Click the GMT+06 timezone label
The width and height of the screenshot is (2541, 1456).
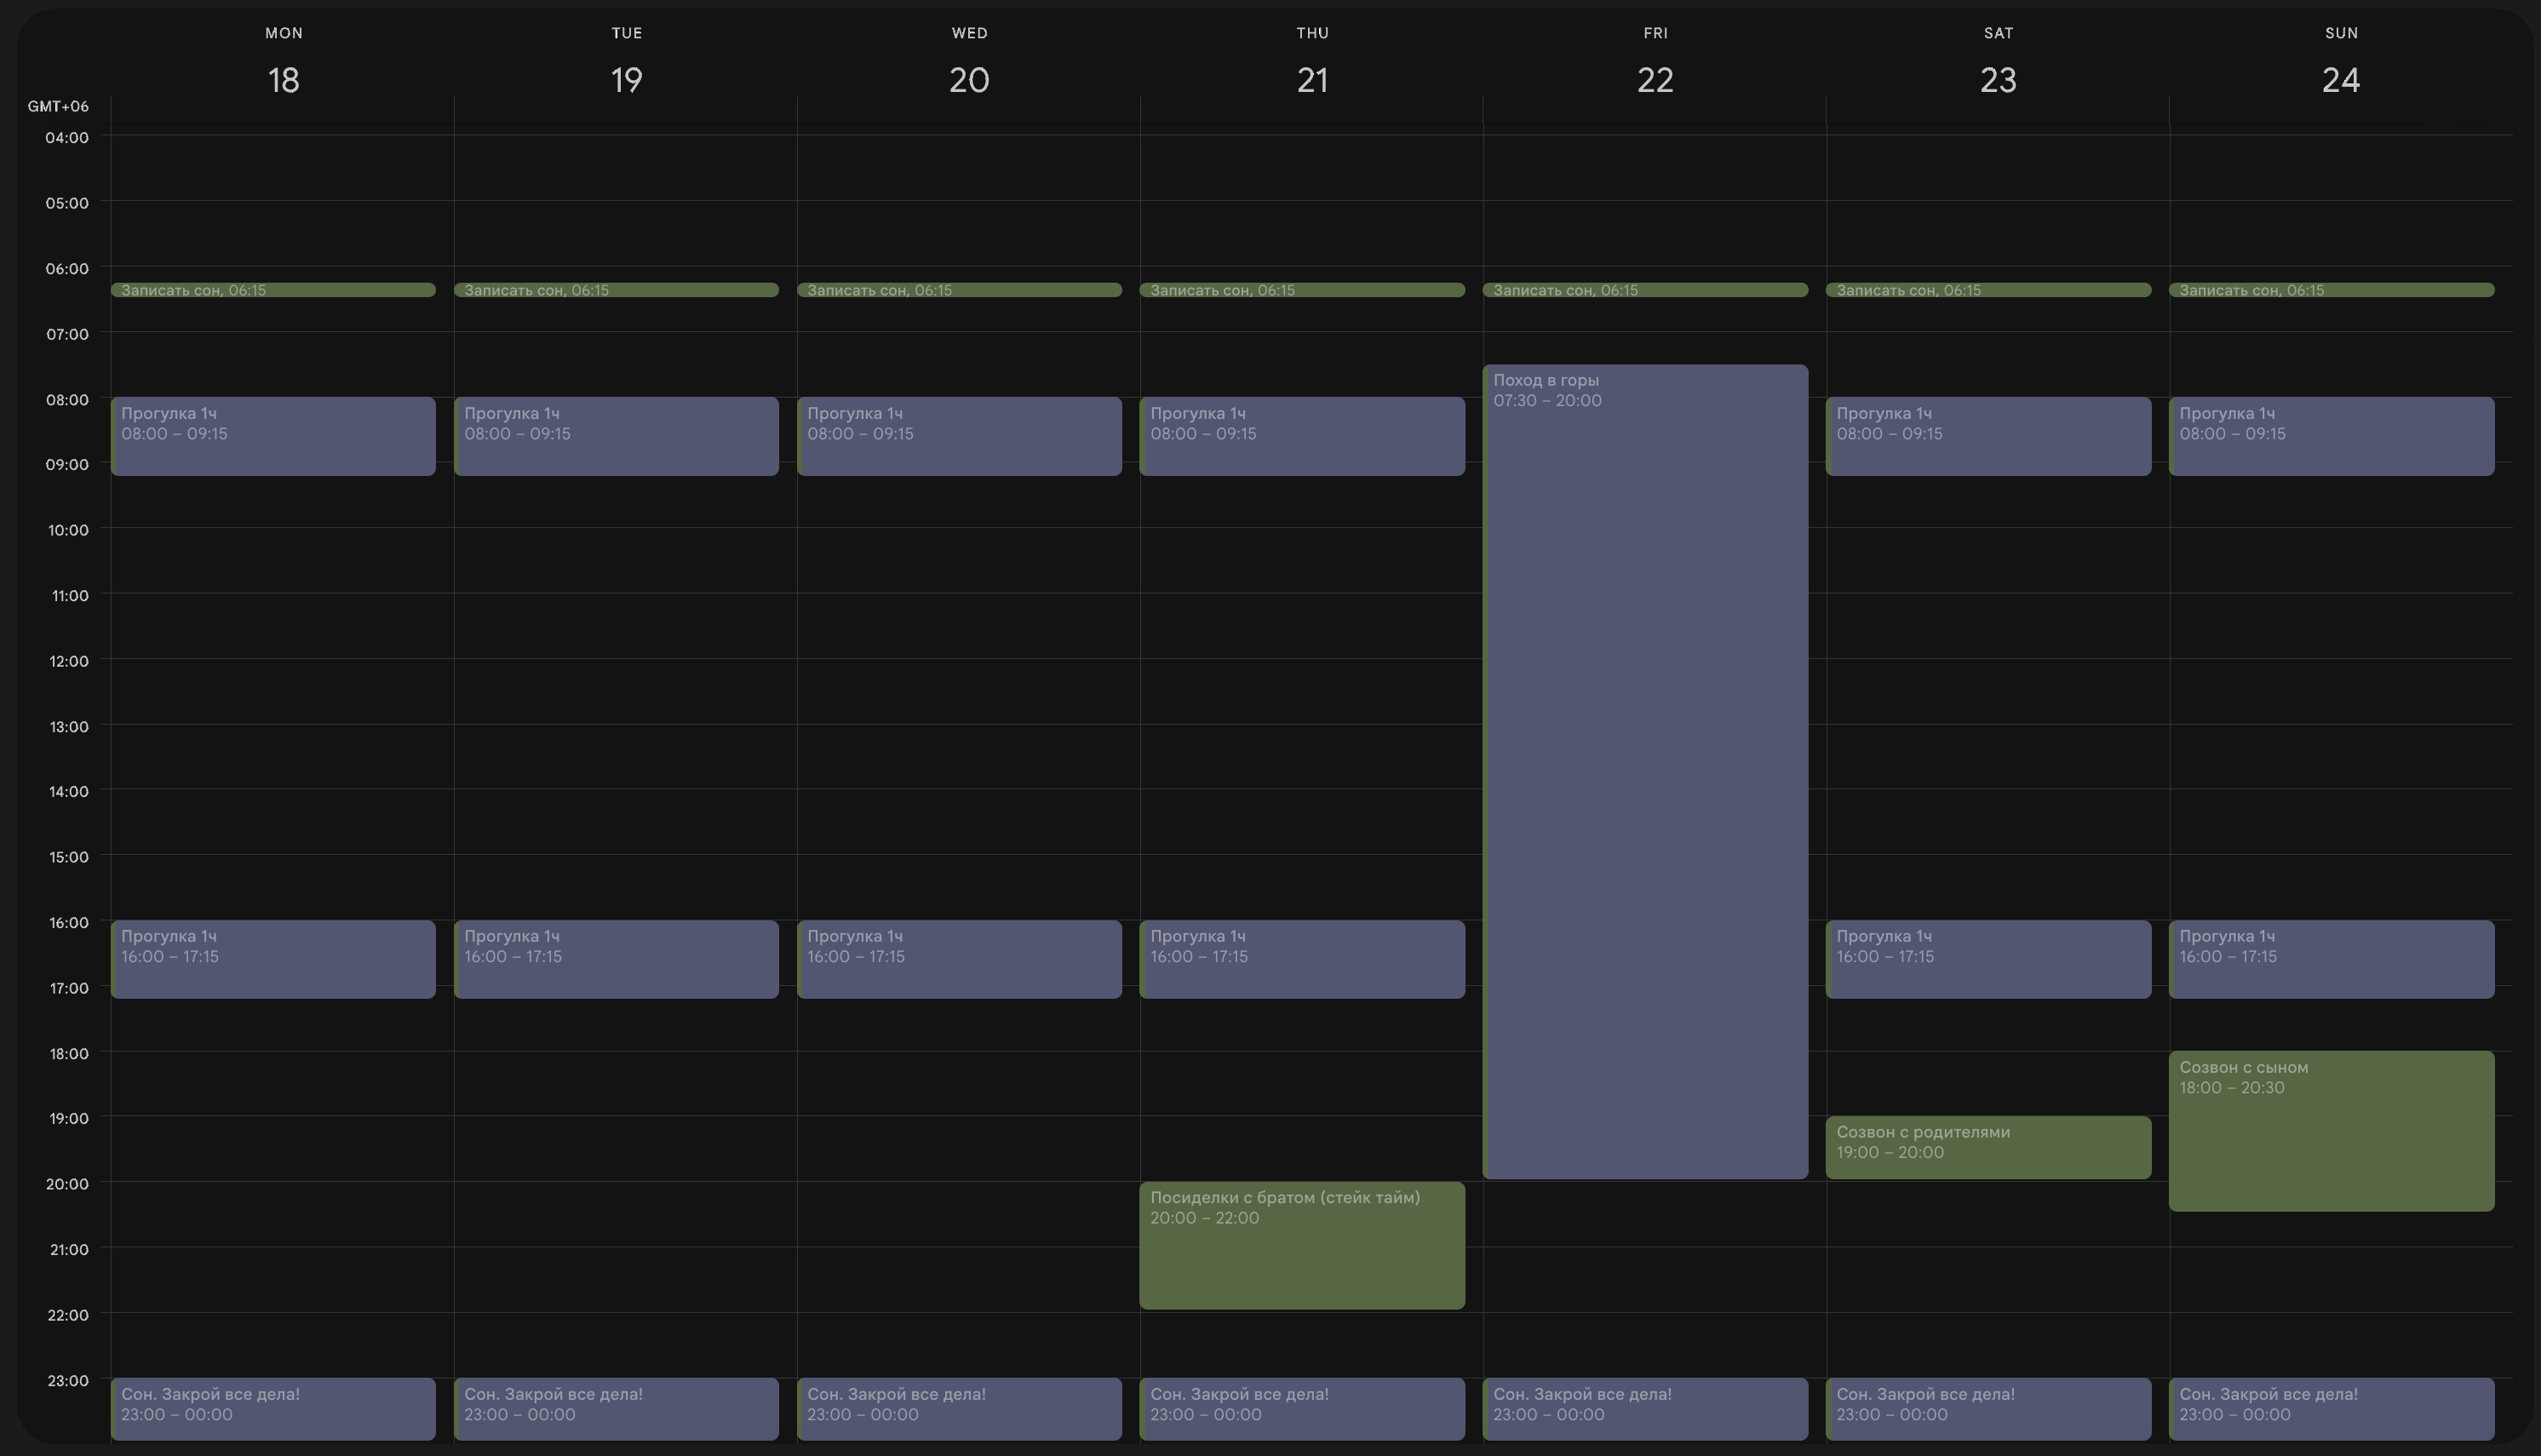coord(58,106)
